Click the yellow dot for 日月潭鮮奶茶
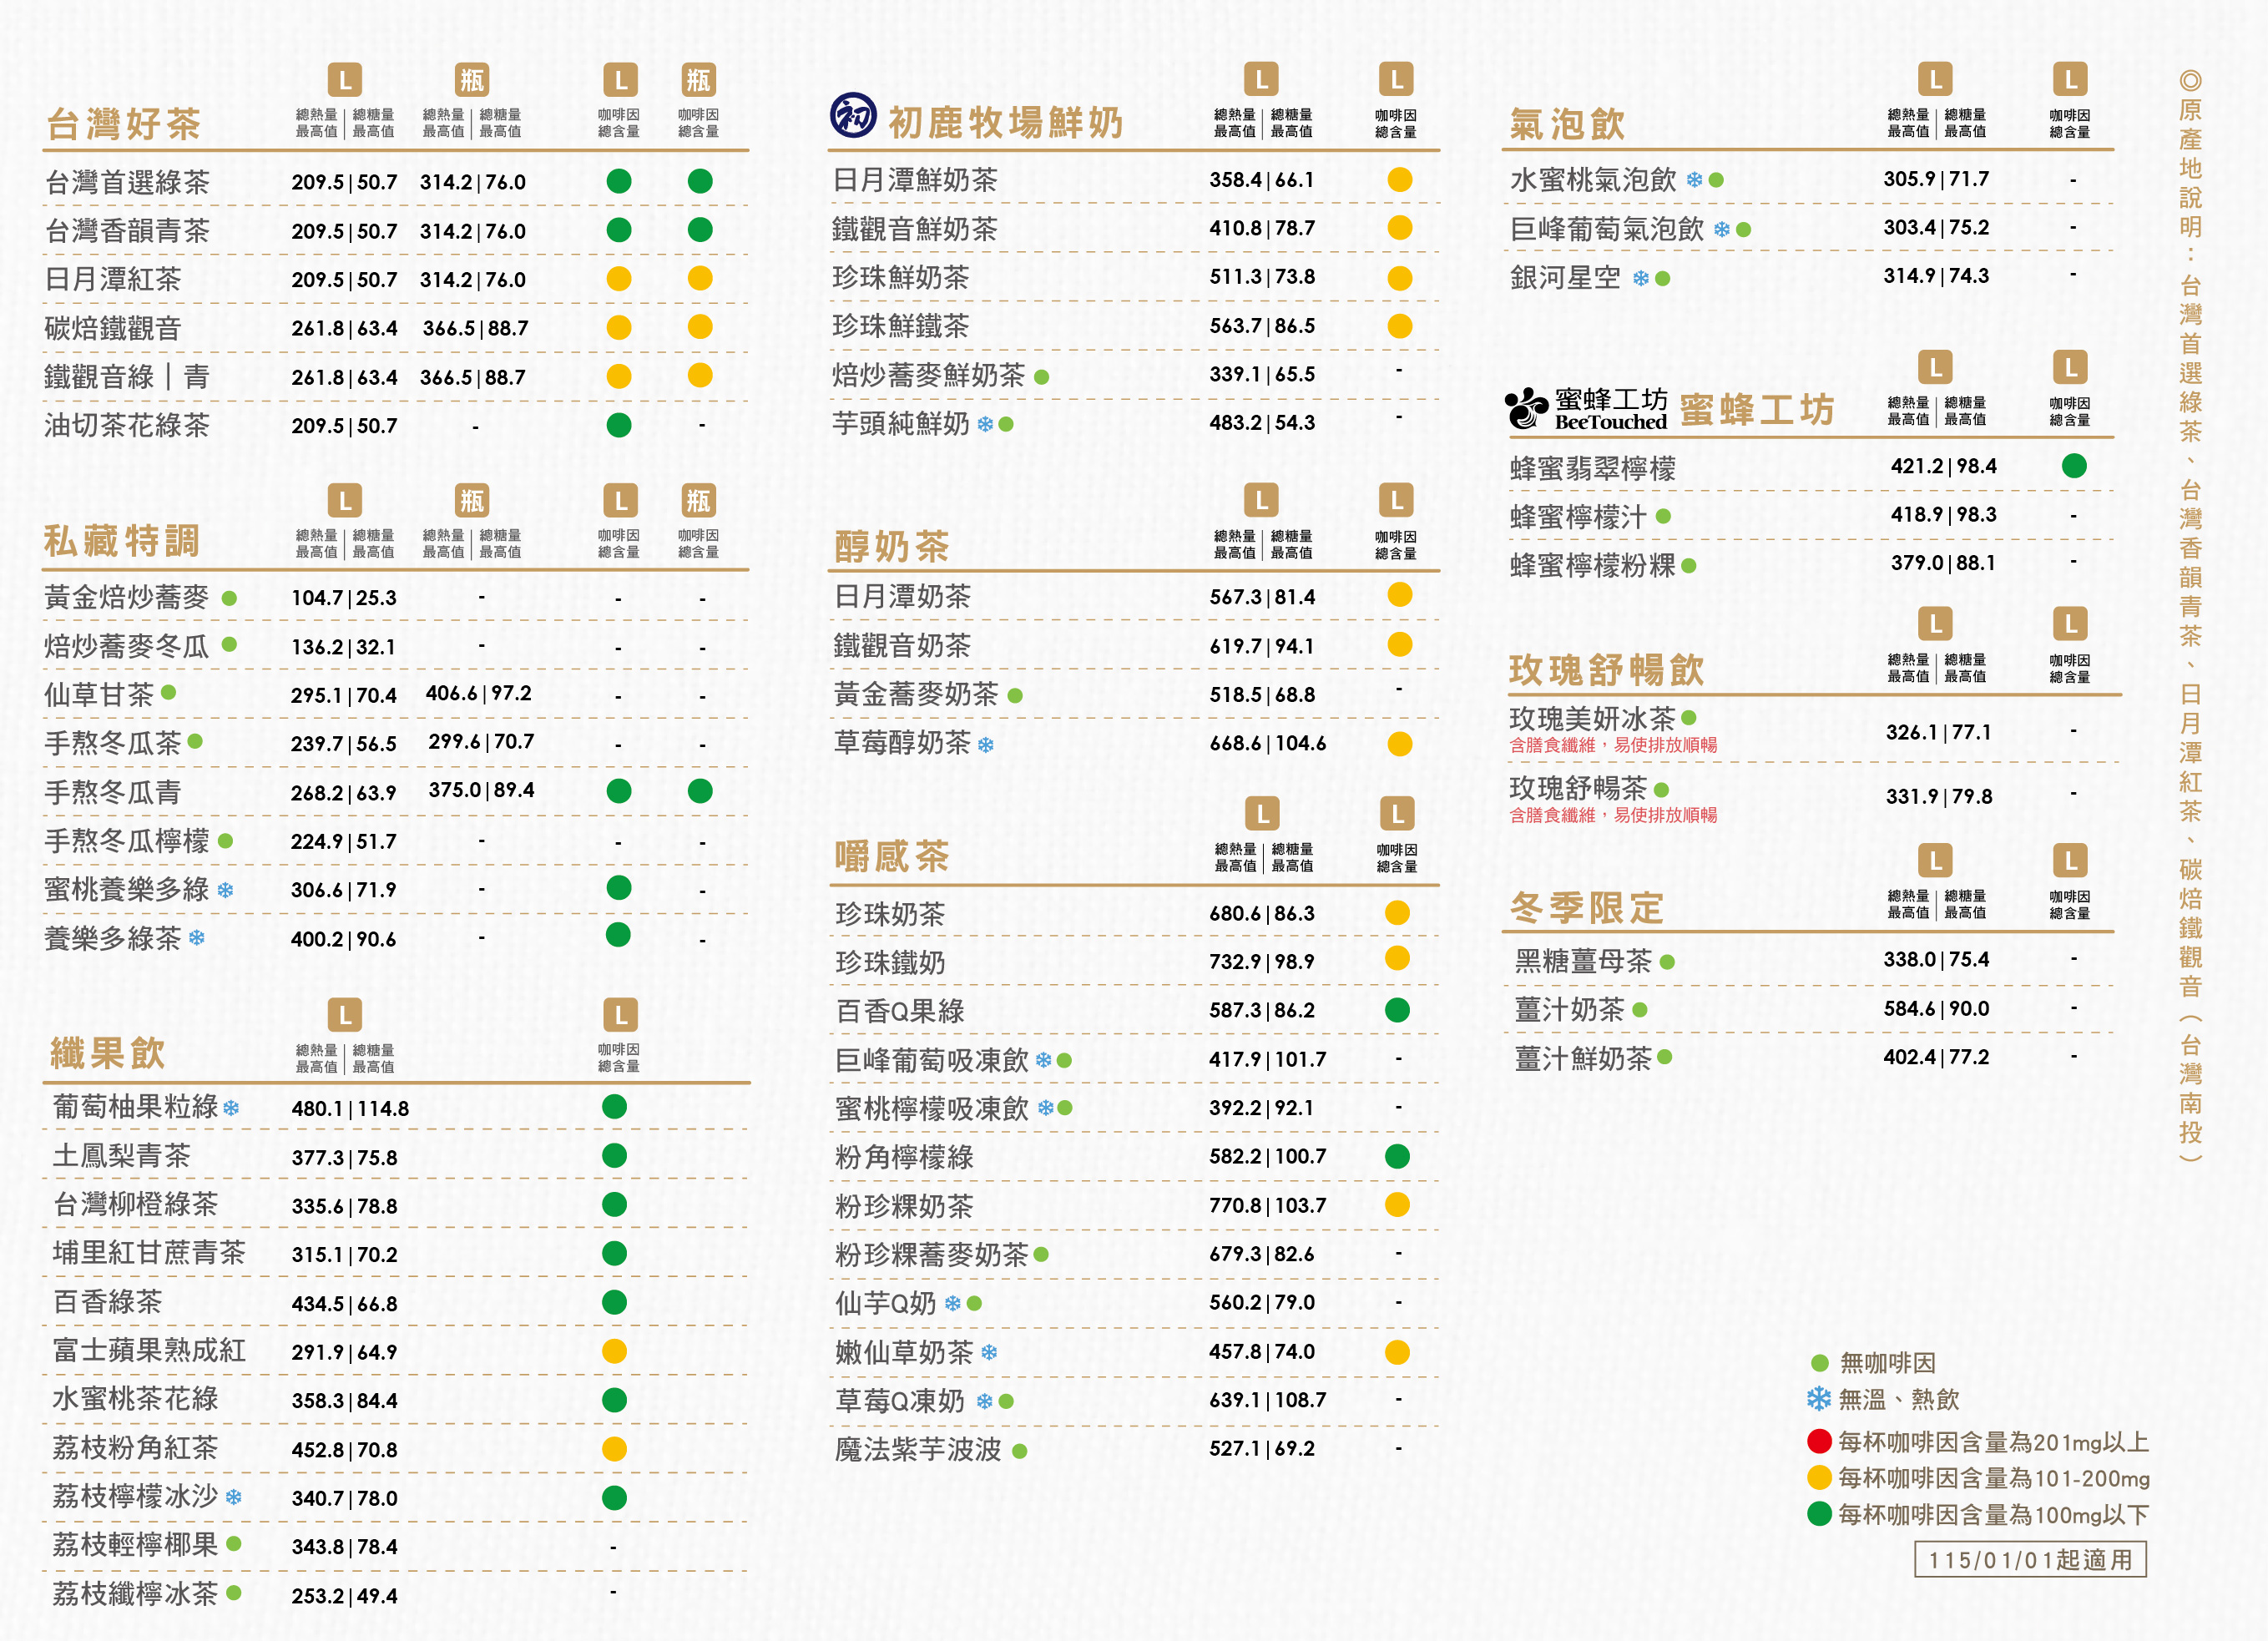Image resolution: width=2268 pixels, height=1641 pixels. (1399, 180)
